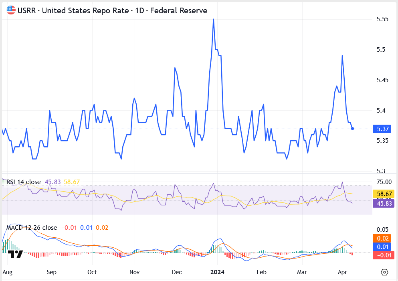Click the 0.05 level on the MACD axis
Viewport: 398px width, 281px height.
pos(382,230)
